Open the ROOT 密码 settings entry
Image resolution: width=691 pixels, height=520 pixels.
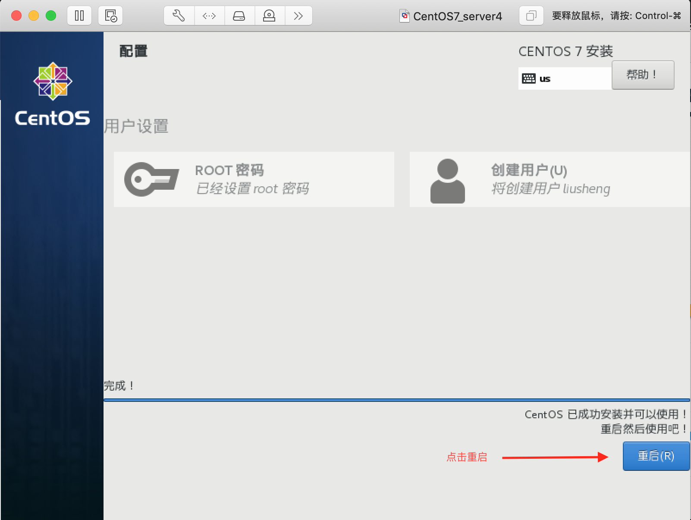[x=254, y=179]
